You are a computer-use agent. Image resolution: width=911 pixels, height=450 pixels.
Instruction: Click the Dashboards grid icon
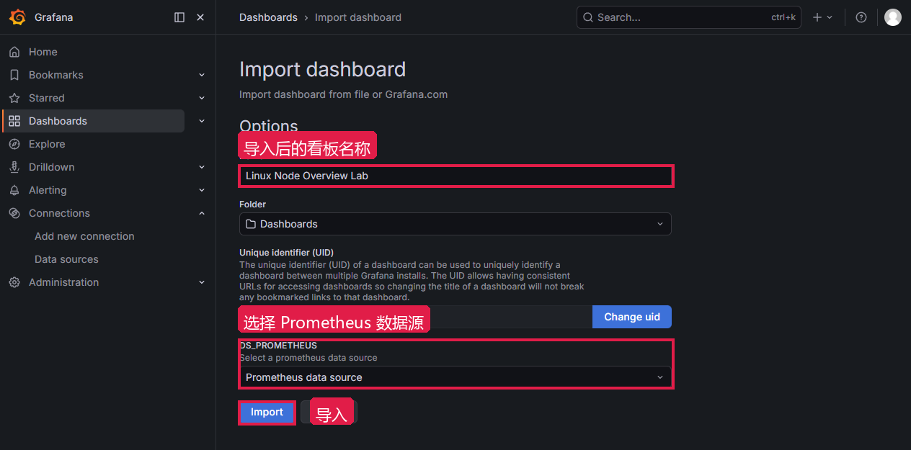tap(14, 121)
